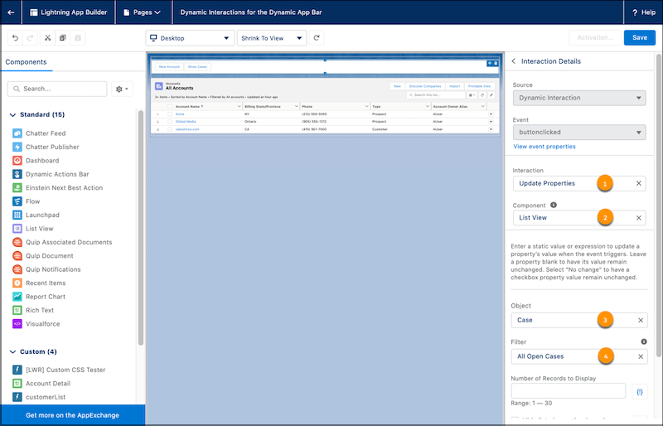Click the Filter All Open Cases field
Screen dimensions: 663x426
[578, 356]
